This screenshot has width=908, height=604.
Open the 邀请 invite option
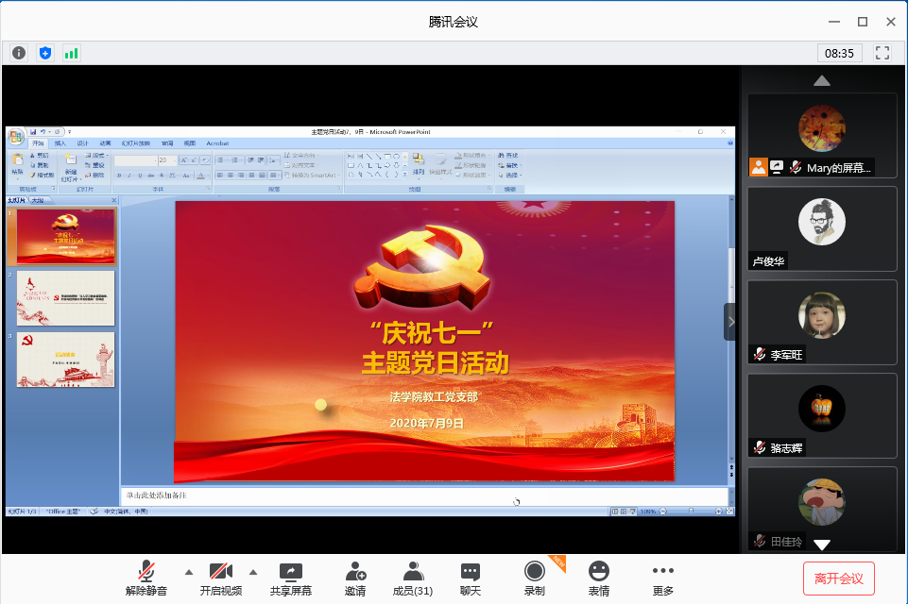tap(355, 579)
